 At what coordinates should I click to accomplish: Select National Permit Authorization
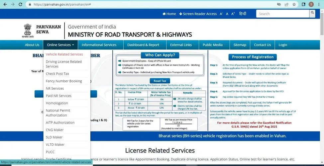point(58,113)
